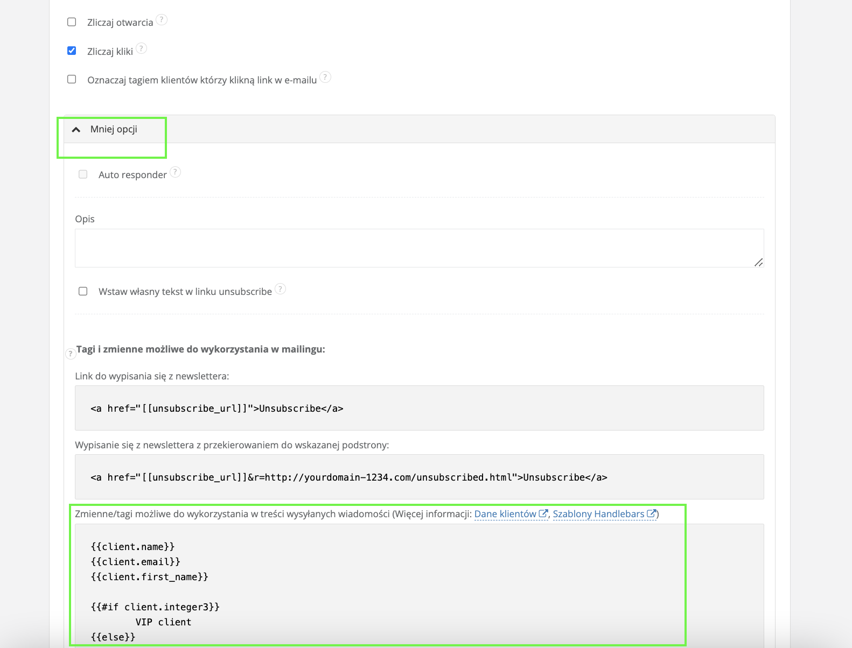Open help for unsubscribe link text option
The image size is (852, 648).
280,289
